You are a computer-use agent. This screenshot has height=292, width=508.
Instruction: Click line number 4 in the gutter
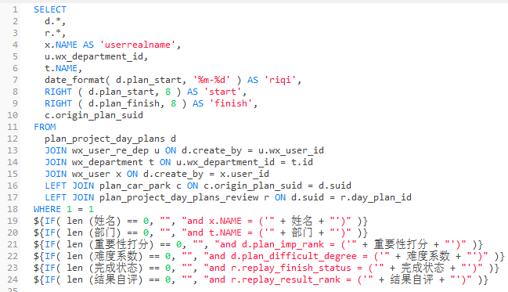[15, 45]
